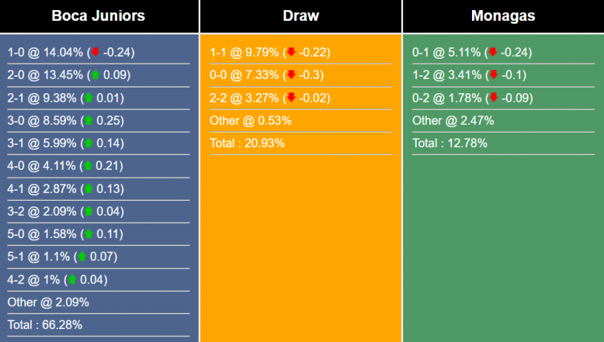
Task: Select the Draw column header
Action: 301,16
